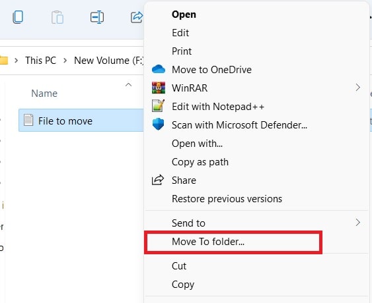372x303 pixels.
Task: Choose Restore previous versions
Action: [256, 199]
